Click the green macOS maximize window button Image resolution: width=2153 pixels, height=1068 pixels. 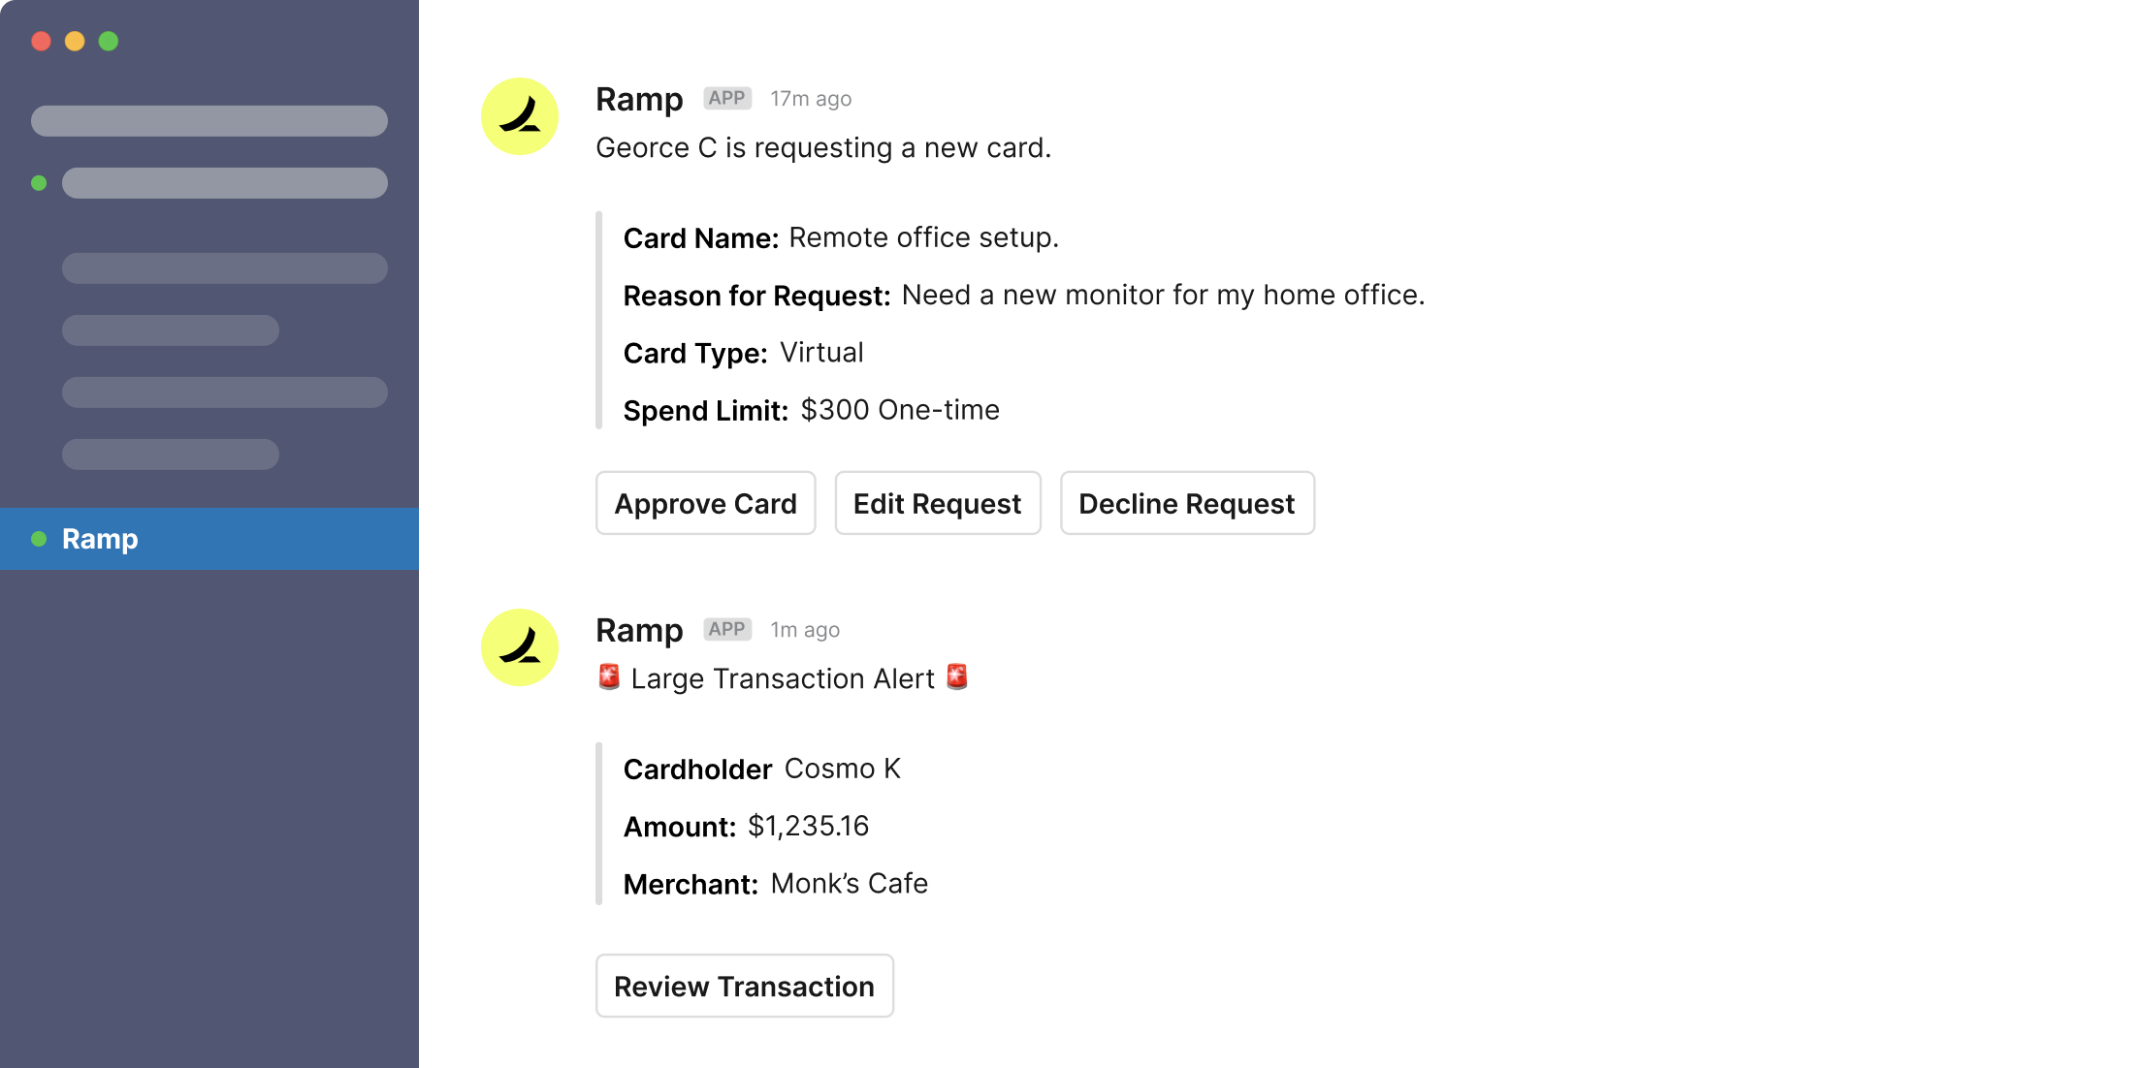109,41
